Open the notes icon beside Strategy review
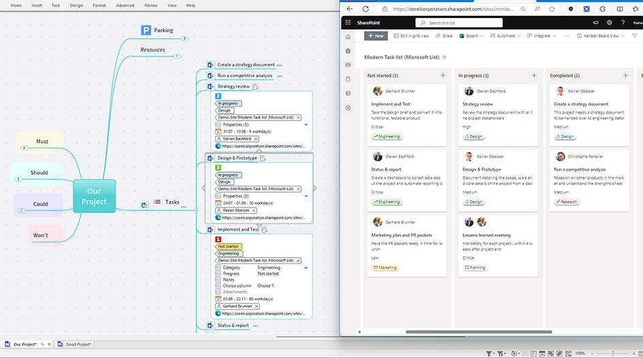This screenshot has width=643, height=358. (x=255, y=86)
